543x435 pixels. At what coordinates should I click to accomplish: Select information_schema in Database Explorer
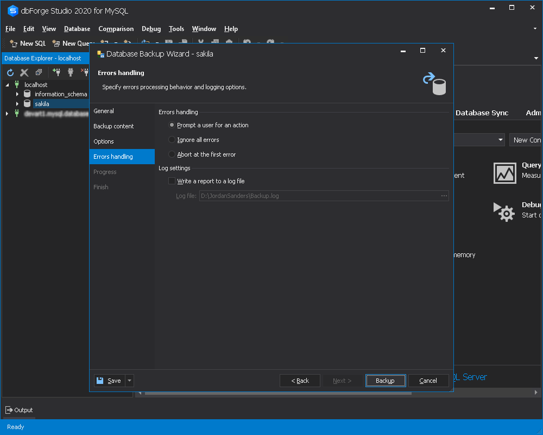pos(61,94)
